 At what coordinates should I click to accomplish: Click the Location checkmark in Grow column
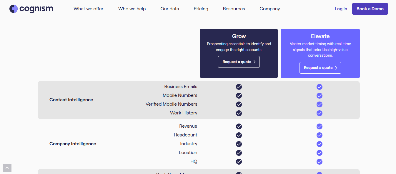point(239,153)
